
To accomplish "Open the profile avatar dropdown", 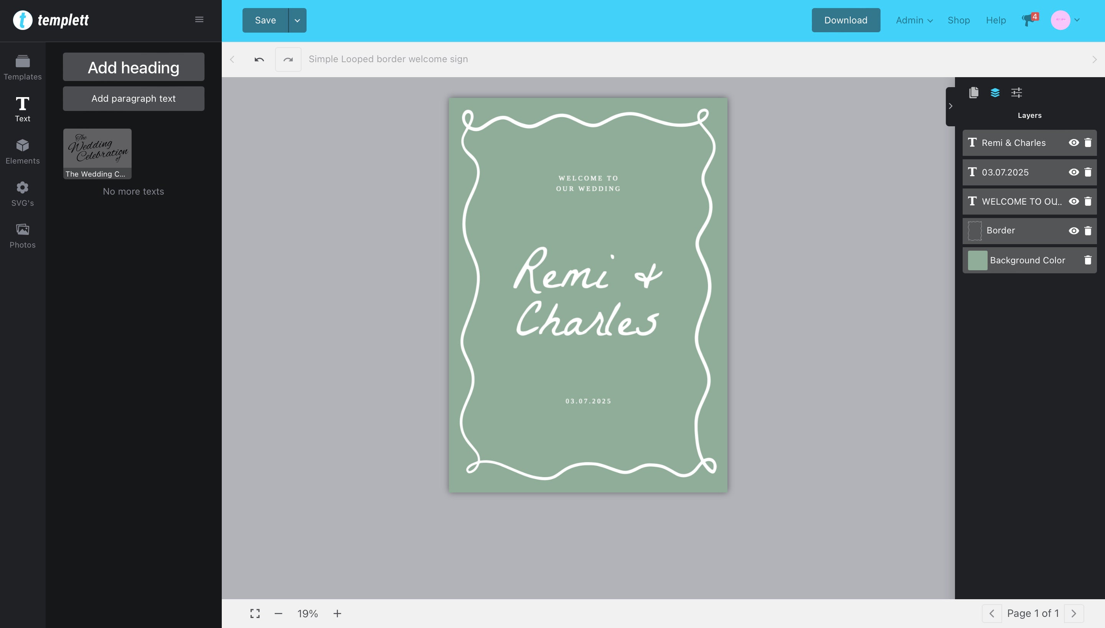I will (x=1064, y=20).
